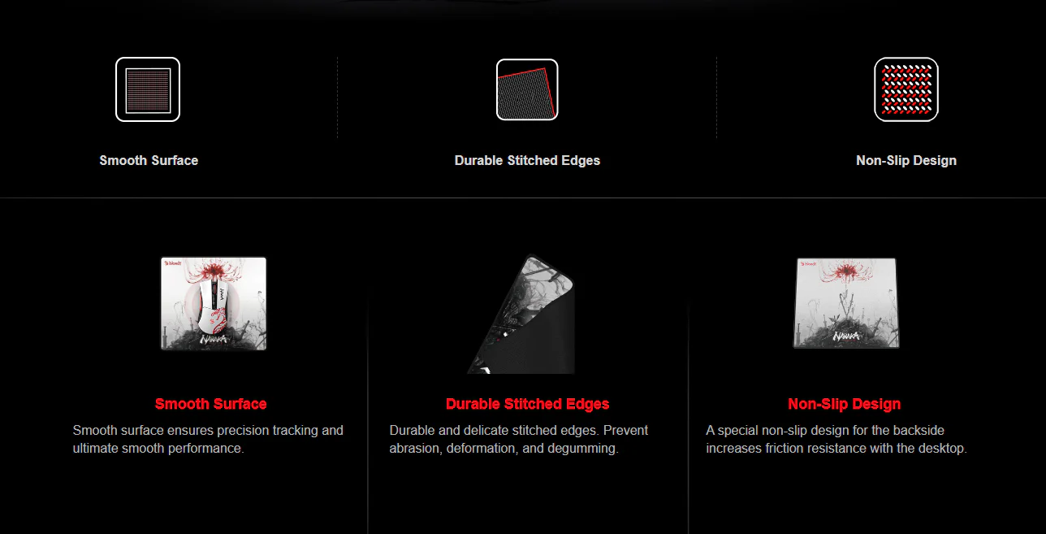1046x534 pixels.
Task: Switch to white Durable Stitched Edges tab label
Action: coord(527,160)
